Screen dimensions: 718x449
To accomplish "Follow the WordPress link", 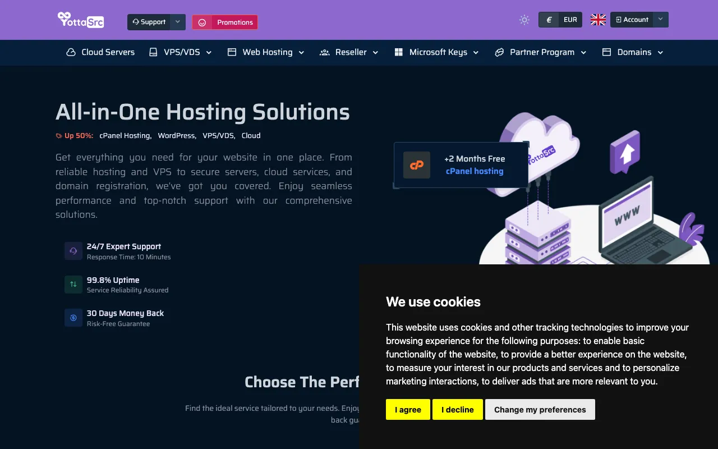I will tap(176, 136).
